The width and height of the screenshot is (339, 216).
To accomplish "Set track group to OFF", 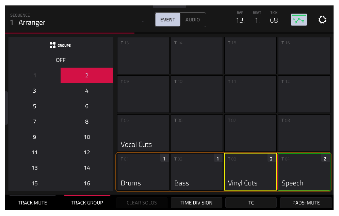I will [61, 60].
